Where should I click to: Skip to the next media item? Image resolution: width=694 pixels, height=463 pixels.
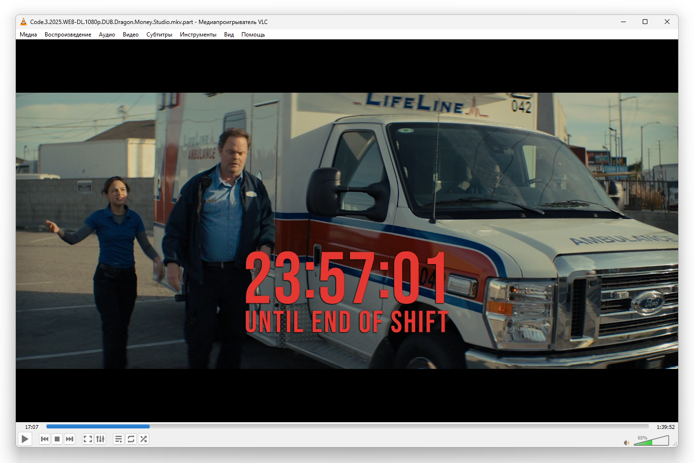[70, 439]
